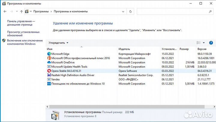Click the search magnifier icon
Viewport: 216px width, 122px height.
point(210,12)
